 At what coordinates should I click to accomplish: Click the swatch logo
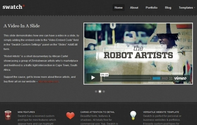pos(14,7)
